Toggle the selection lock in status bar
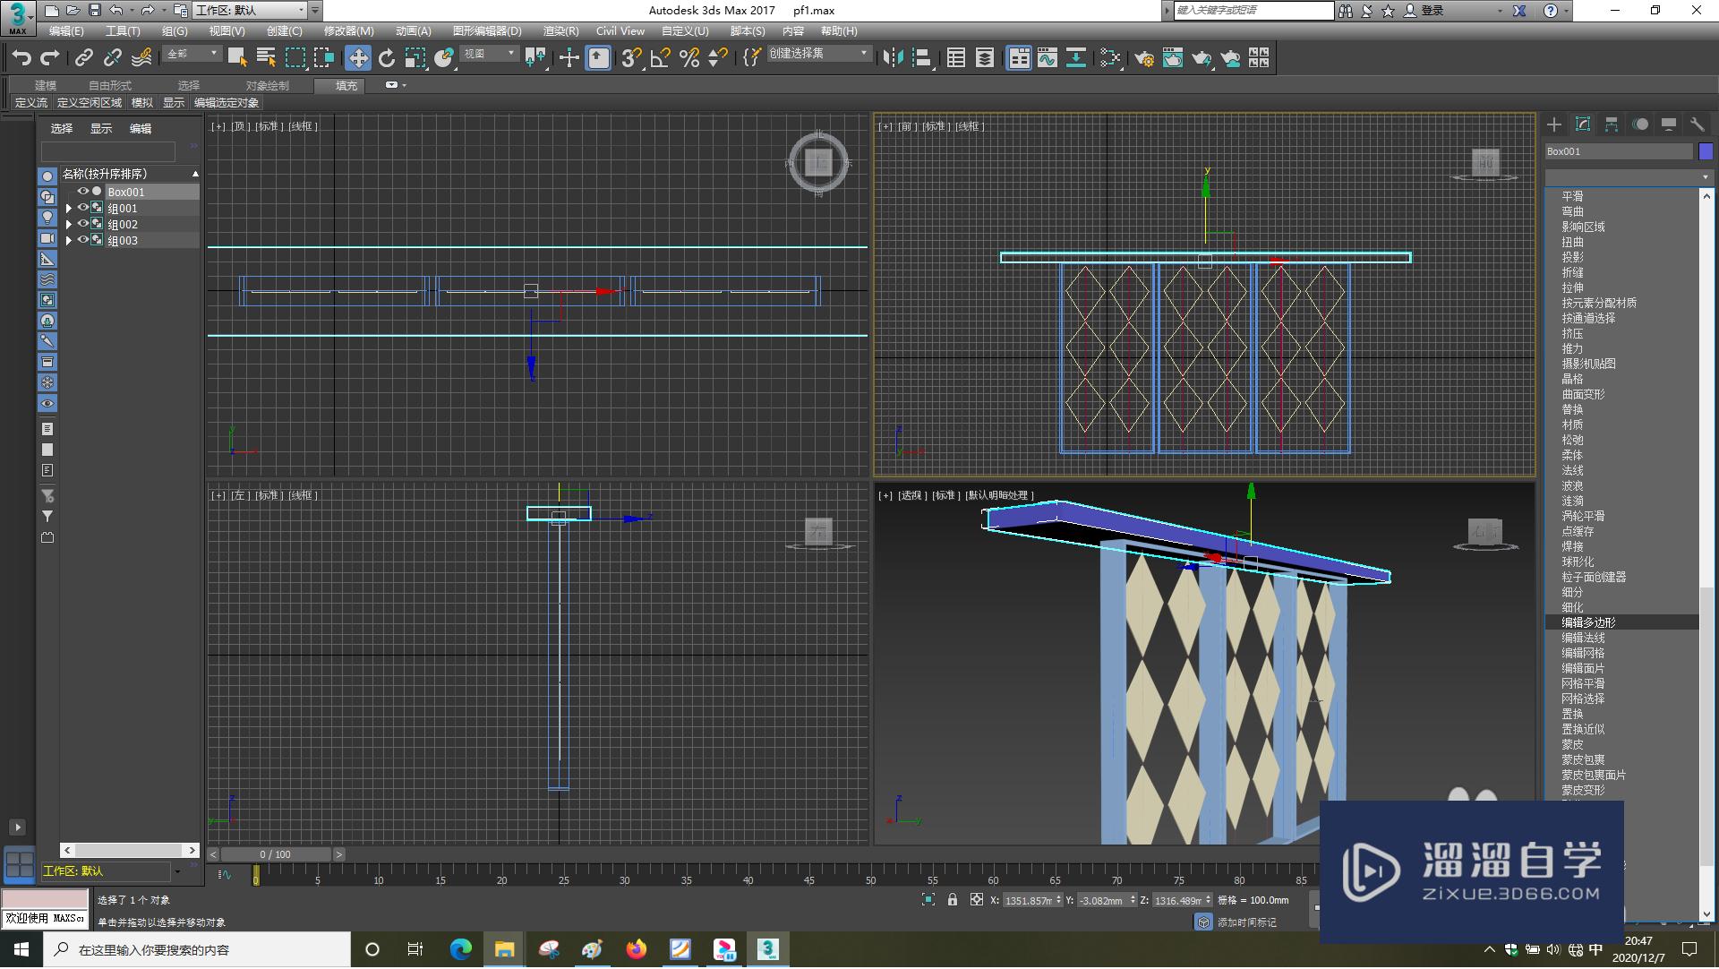This screenshot has width=1719, height=969. pyautogui.click(x=953, y=900)
